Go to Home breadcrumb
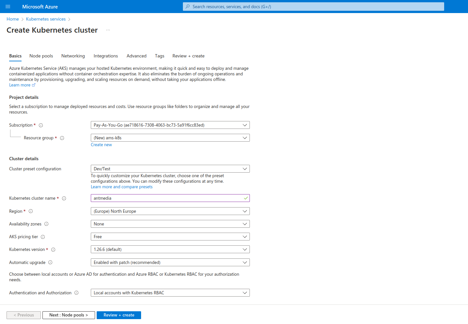468x324 pixels. [x=13, y=19]
